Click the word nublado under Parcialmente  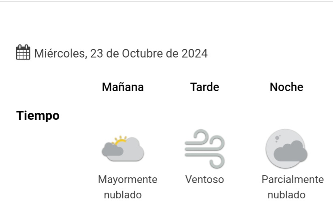(286, 195)
